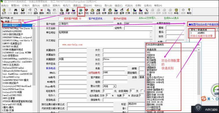Click the 保存 save disk icon
The width and height of the screenshot is (219, 113).
(x=23, y=12)
